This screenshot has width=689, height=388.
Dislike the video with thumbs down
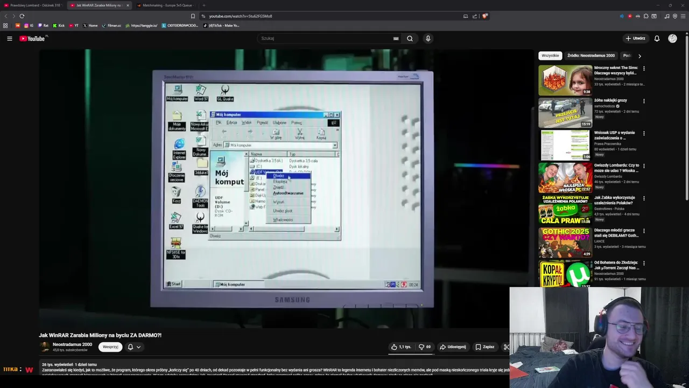(x=425, y=347)
